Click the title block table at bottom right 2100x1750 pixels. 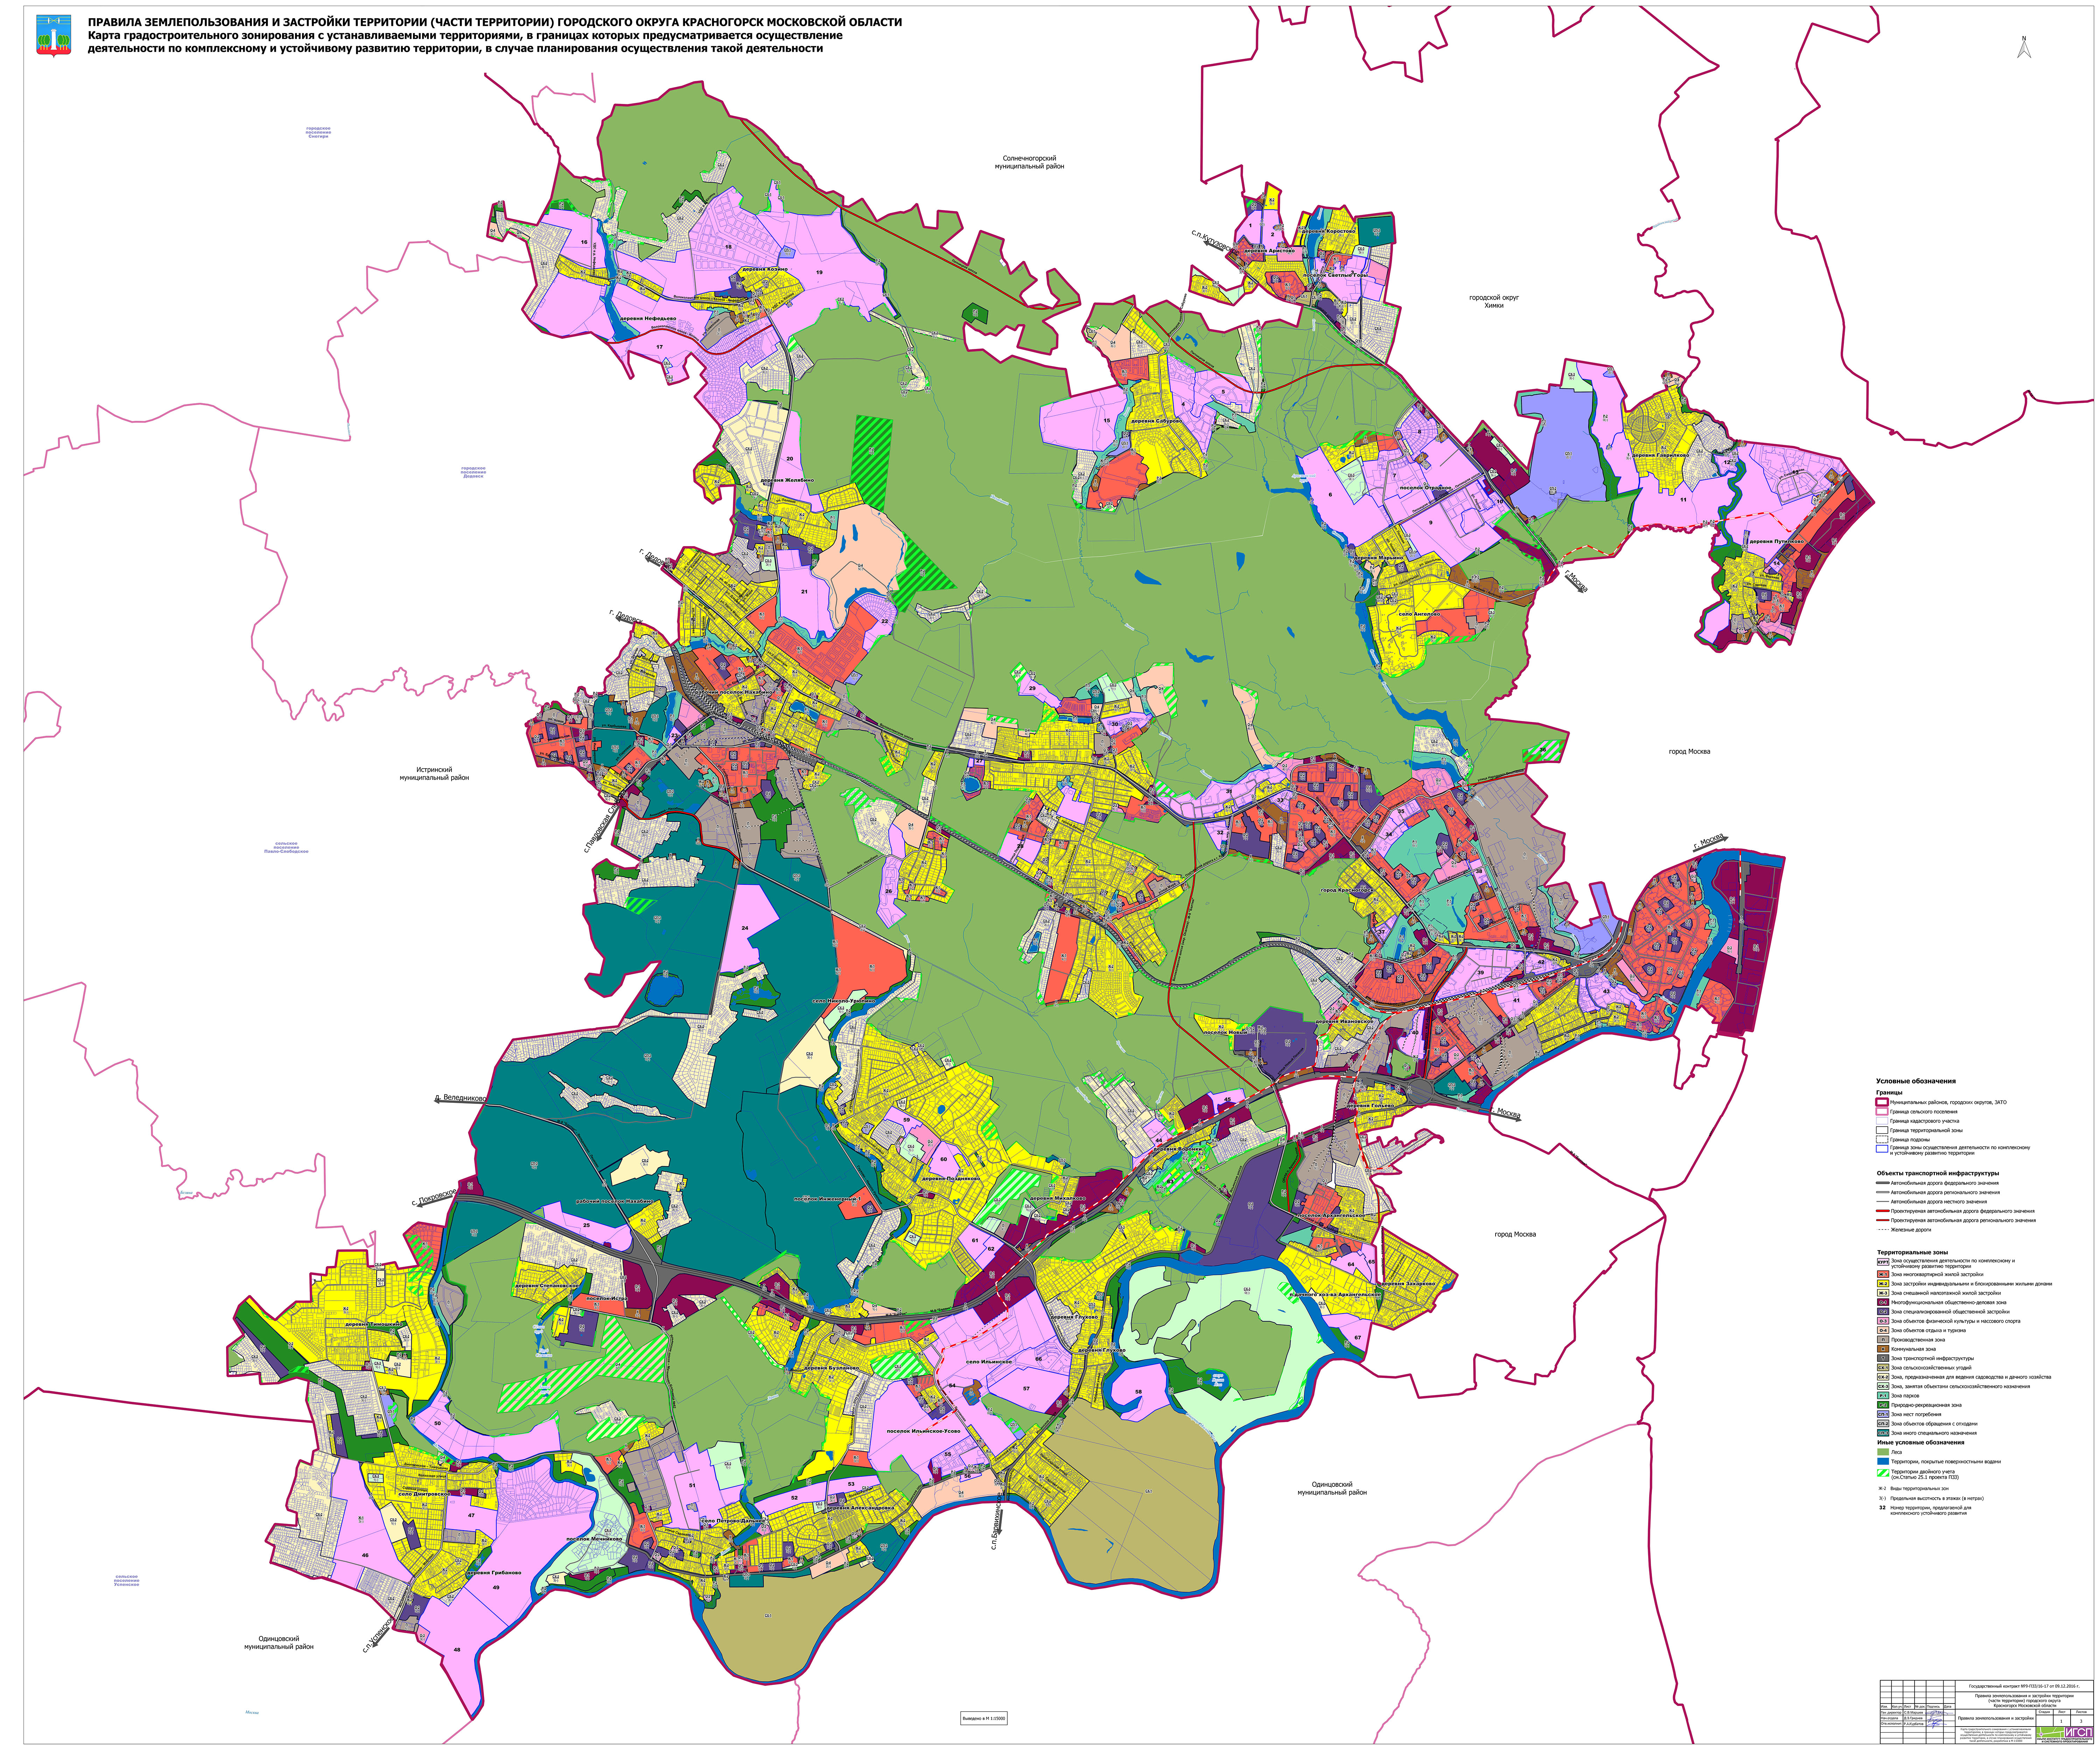(1987, 1712)
